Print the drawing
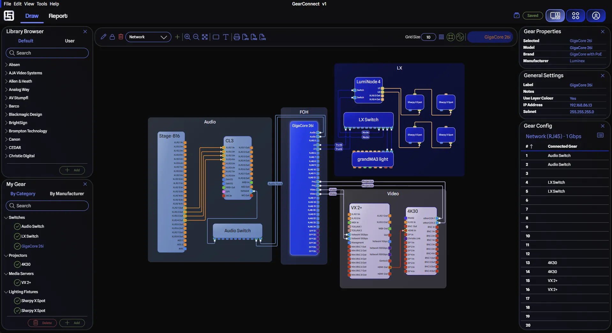The image size is (612, 333). pos(237,37)
